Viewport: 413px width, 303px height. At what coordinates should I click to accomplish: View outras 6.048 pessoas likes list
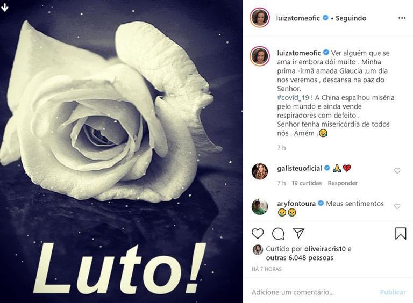click(300, 258)
